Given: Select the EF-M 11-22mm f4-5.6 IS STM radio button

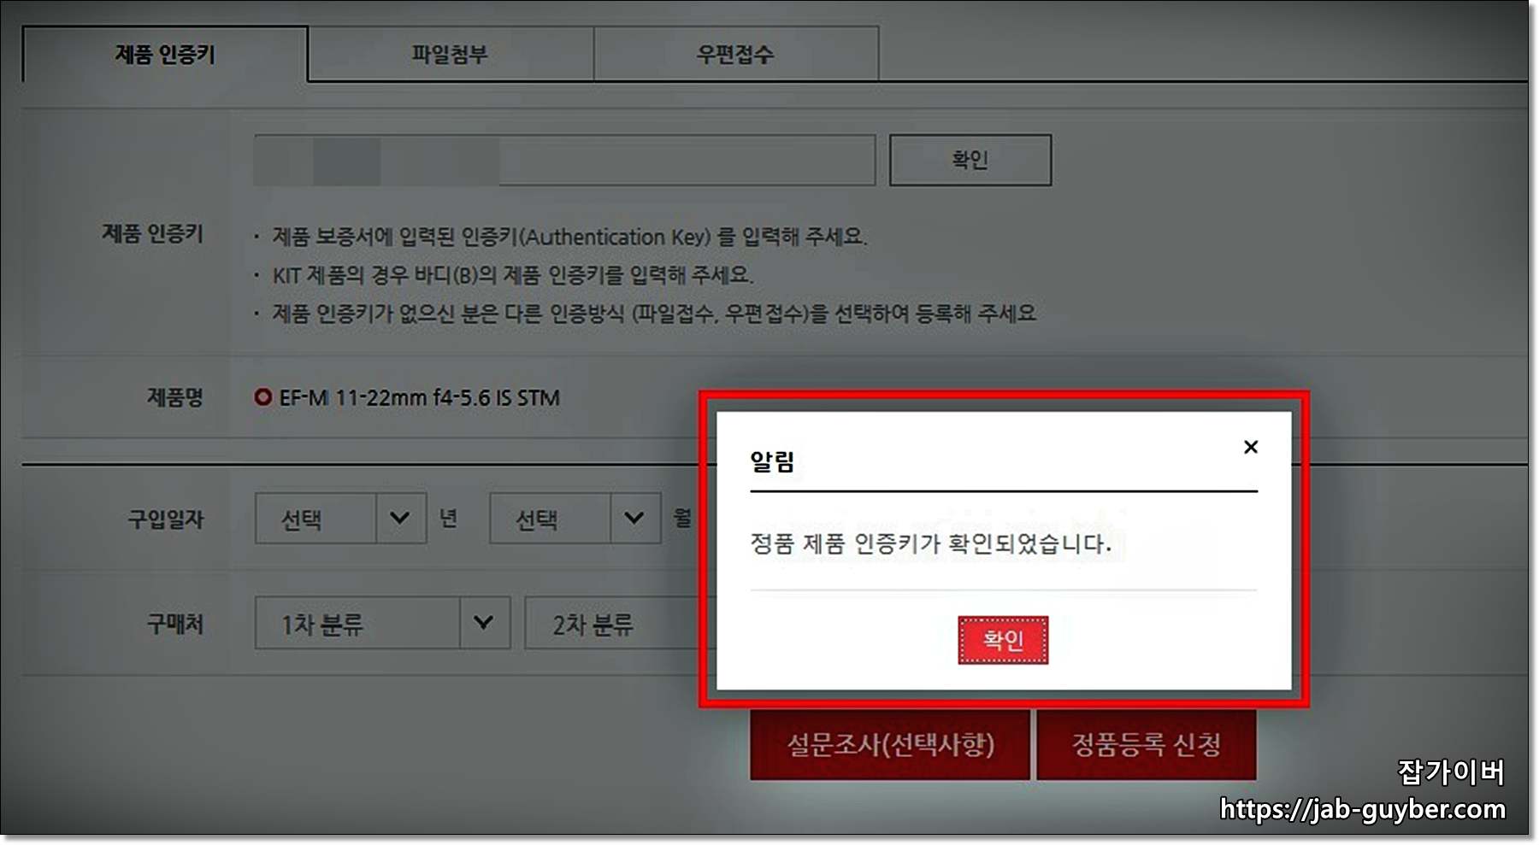Looking at the screenshot, I should point(262,397).
